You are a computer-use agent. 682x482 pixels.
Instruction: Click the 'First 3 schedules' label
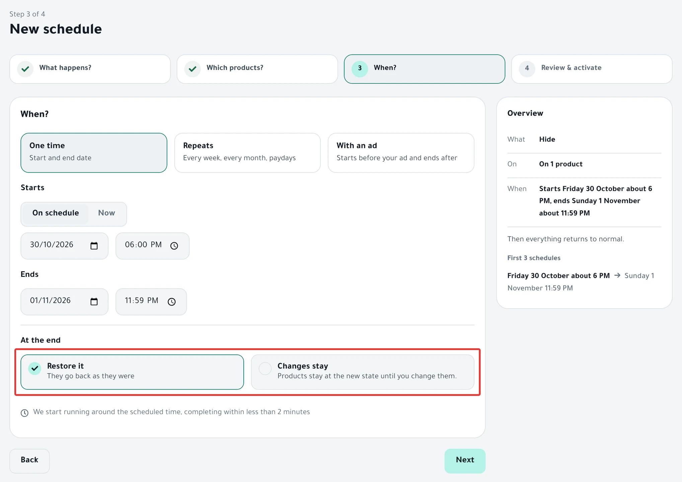pos(534,258)
